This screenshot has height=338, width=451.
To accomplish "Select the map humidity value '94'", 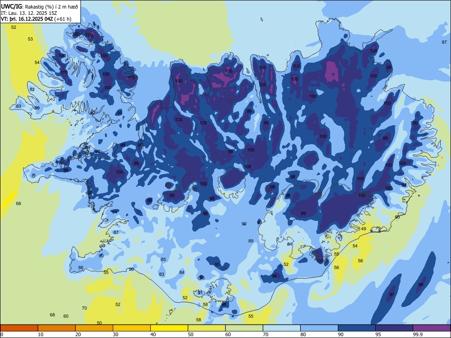I will pos(115,212).
